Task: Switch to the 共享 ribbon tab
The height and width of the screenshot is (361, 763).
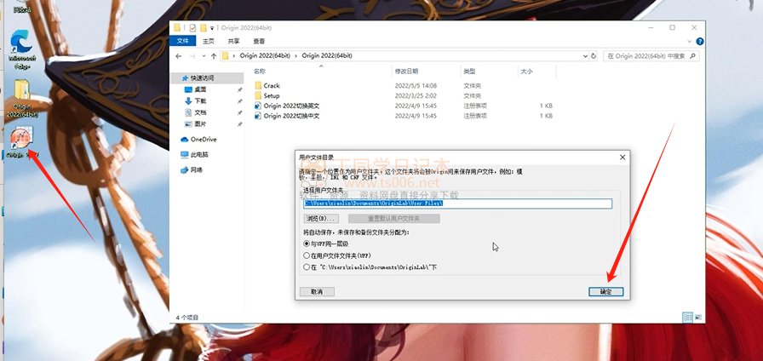Action: (233, 42)
